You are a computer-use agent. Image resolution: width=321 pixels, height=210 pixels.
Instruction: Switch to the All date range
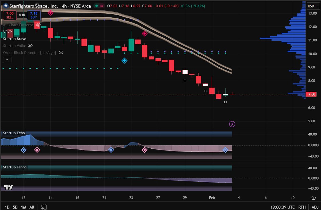click(x=32, y=207)
